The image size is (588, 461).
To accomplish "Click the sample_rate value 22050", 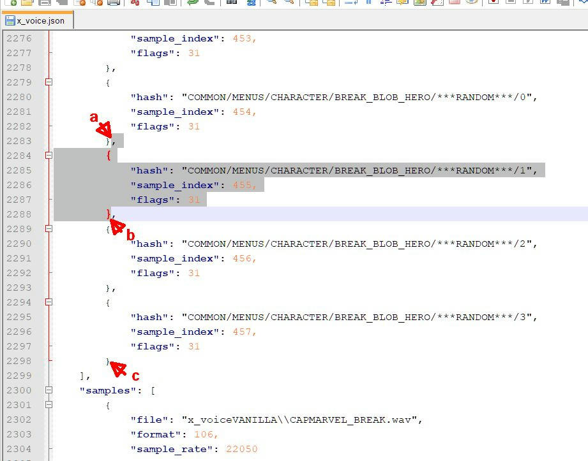I will coord(242,449).
